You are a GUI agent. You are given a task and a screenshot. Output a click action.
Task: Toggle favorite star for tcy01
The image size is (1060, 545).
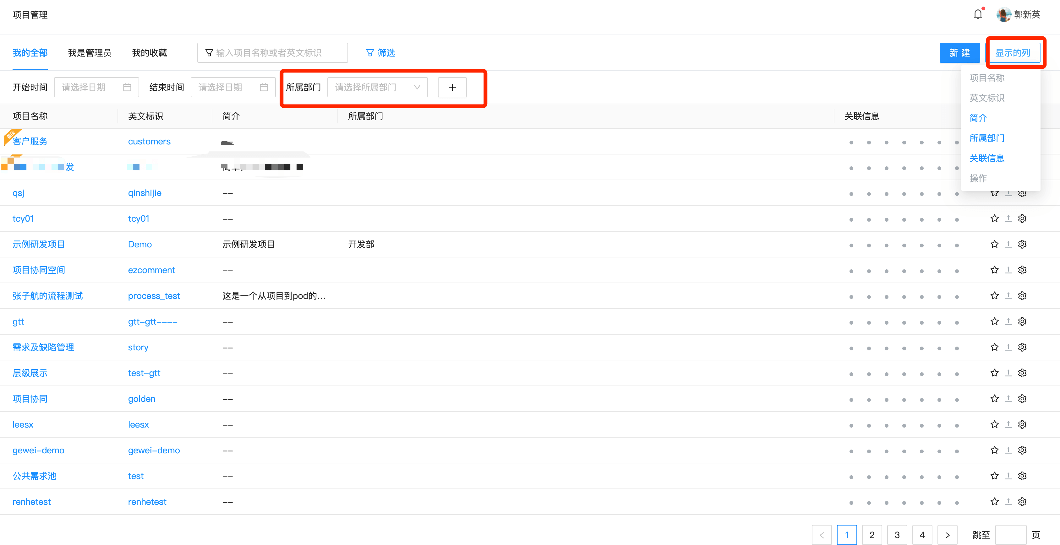994,219
